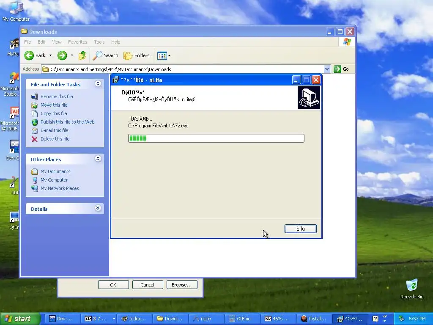This screenshot has height=325, width=433.
Task: Click the nLite installation progress bar
Action: pos(216,138)
